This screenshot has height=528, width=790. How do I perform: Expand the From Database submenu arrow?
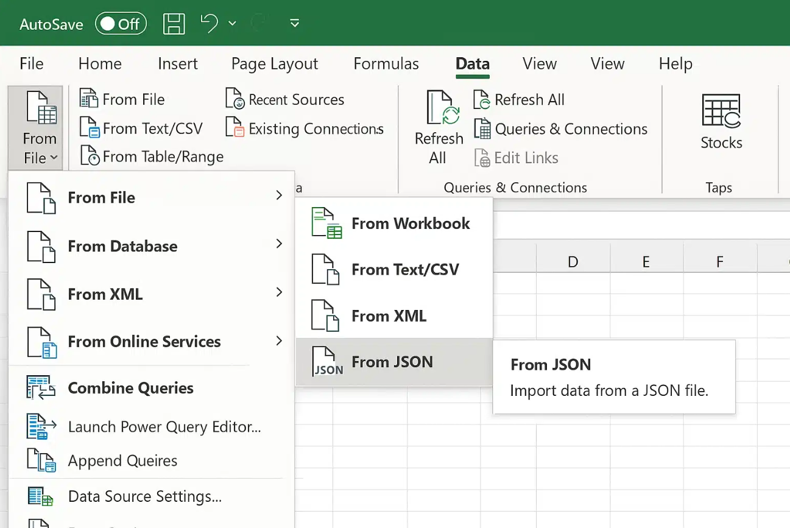coord(279,244)
